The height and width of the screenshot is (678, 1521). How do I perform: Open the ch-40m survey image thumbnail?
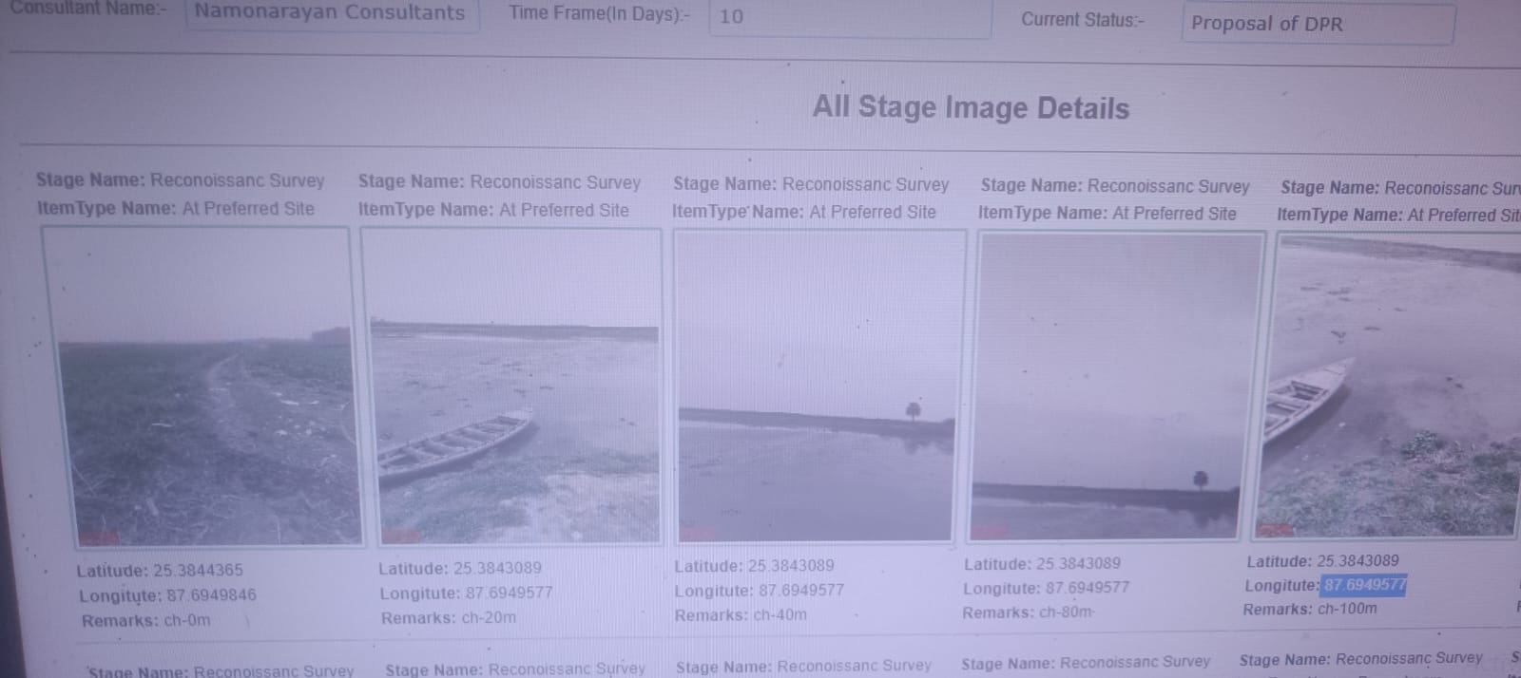tap(818, 386)
